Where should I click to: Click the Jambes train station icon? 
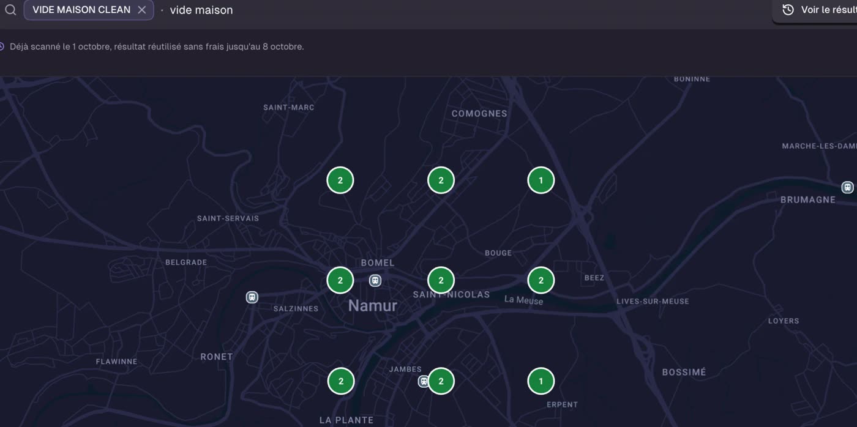[x=423, y=381]
